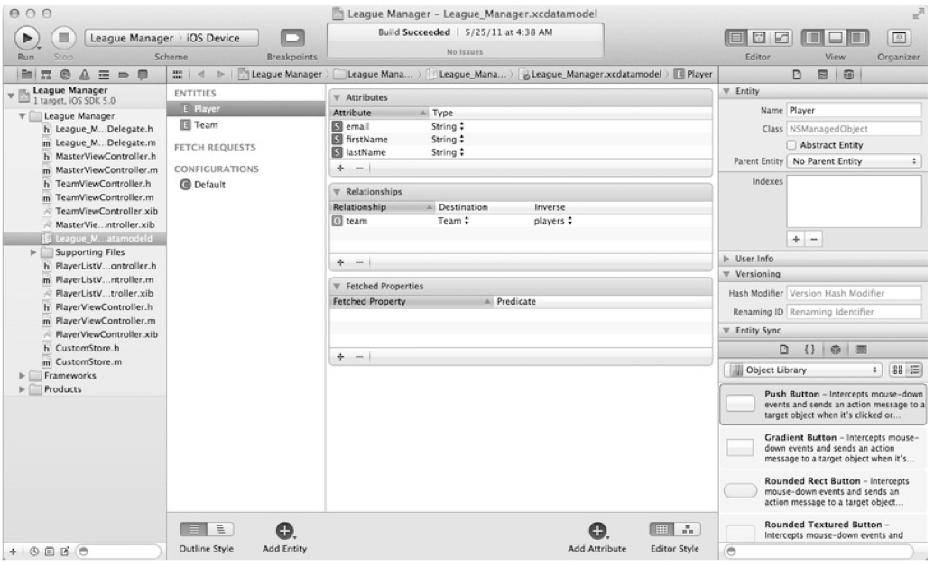Show the Code Snippet library tab
The width and height of the screenshot is (934, 566).
point(809,350)
